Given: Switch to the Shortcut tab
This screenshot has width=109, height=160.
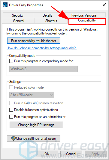Looking at the screenshot, I should coord(51,21).
